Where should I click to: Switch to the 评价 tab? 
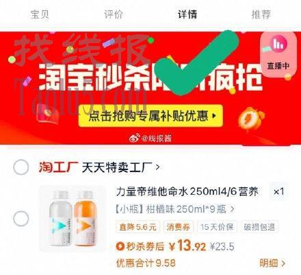114,14
